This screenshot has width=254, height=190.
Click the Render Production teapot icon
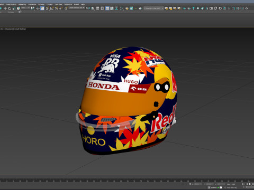[140, 8]
